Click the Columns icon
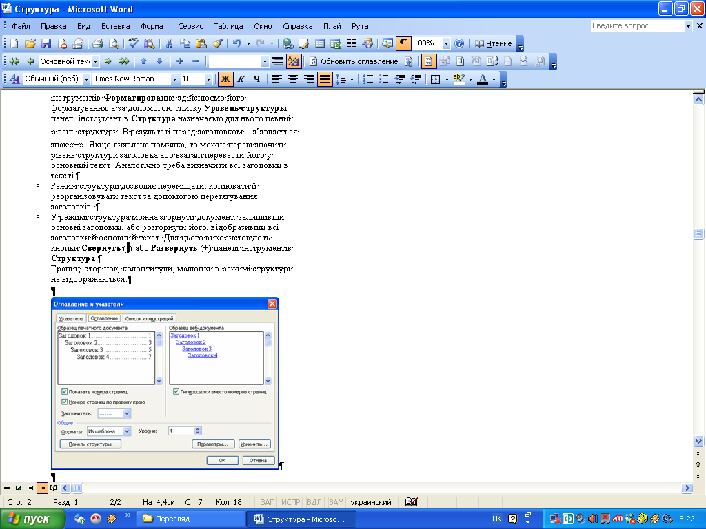The image size is (706, 529). [x=351, y=43]
